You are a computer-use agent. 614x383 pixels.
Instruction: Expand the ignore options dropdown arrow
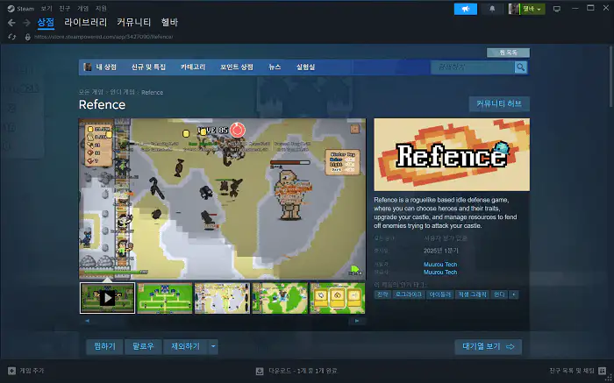coord(213,346)
